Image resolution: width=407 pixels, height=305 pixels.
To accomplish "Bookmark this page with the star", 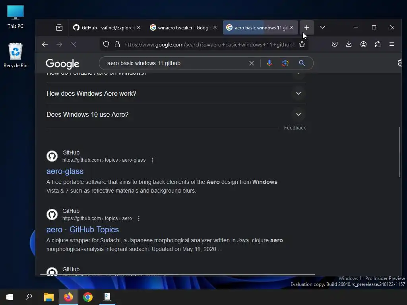I will coord(302,44).
